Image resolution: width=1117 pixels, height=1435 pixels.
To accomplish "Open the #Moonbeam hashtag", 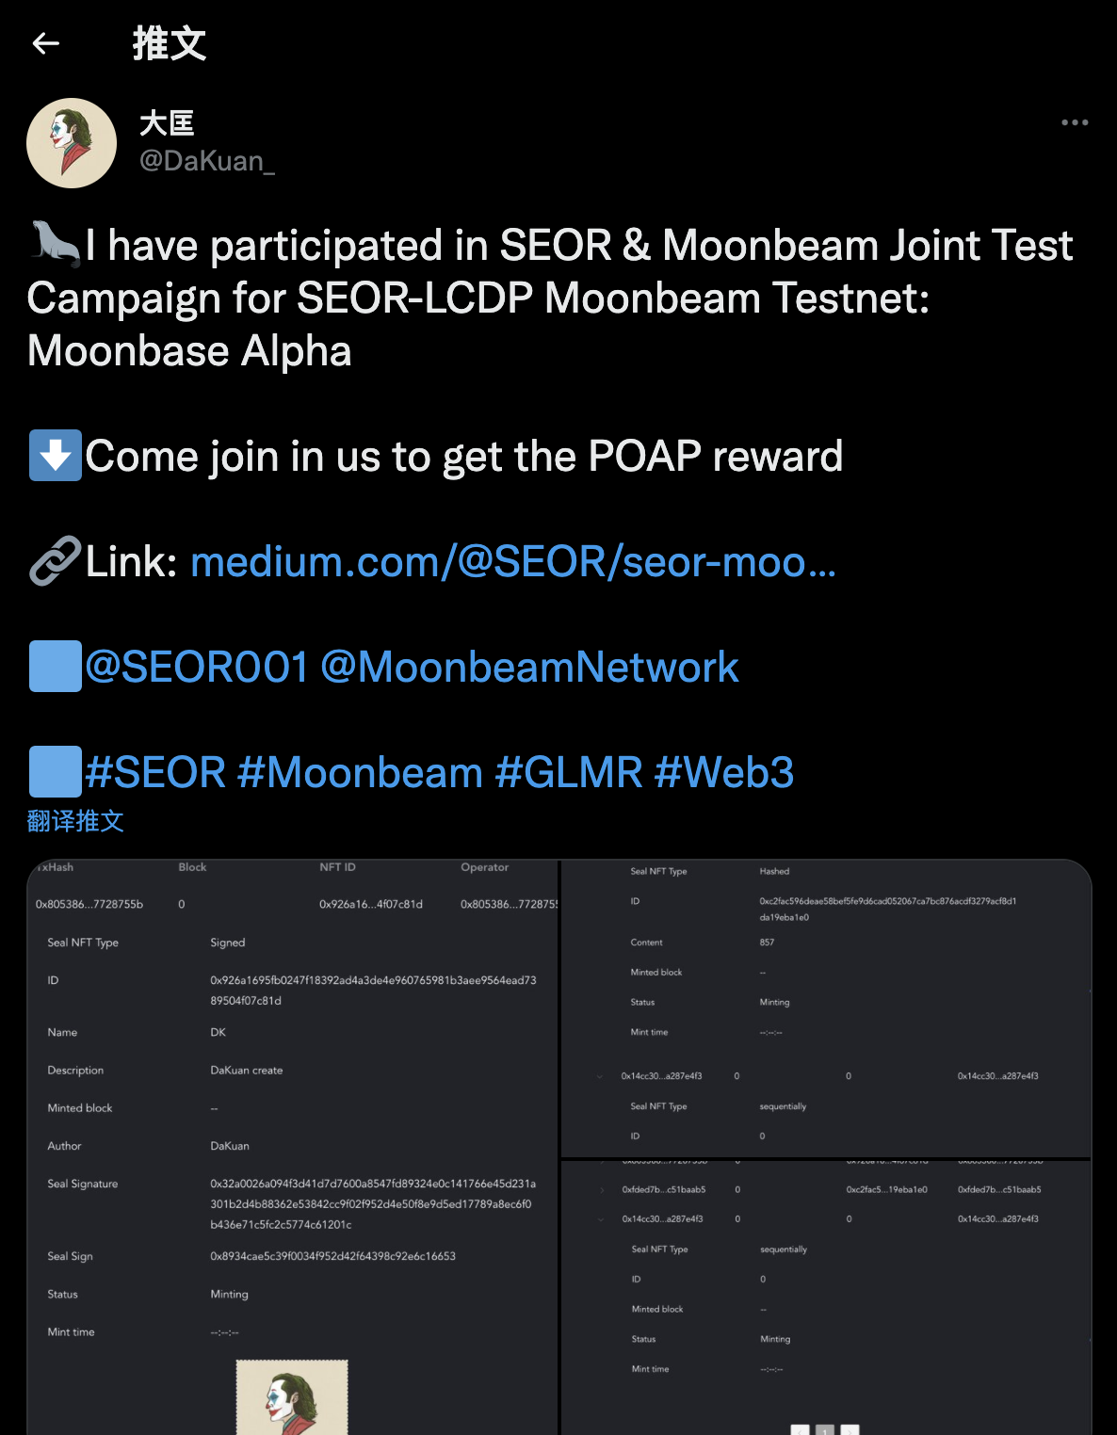I will tap(361, 773).
